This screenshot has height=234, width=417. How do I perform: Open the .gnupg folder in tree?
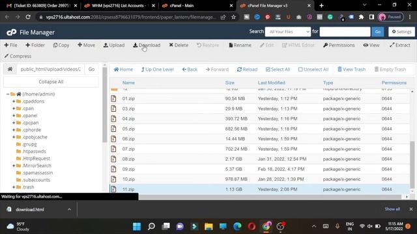click(x=29, y=144)
